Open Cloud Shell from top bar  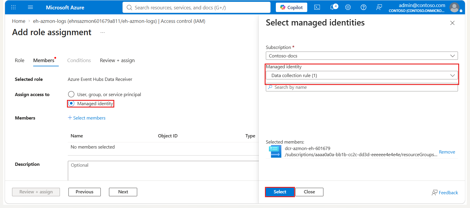[x=317, y=7]
